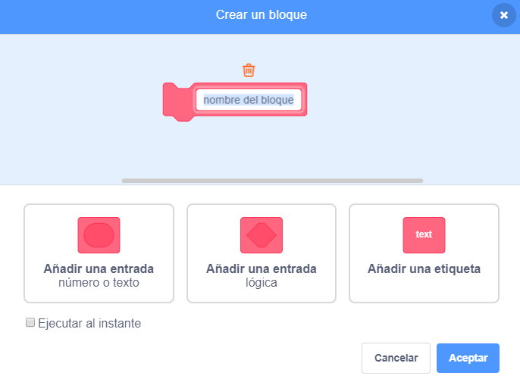Click the pink block's left notched edge
This screenshot has height=385, width=520.
click(x=172, y=101)
